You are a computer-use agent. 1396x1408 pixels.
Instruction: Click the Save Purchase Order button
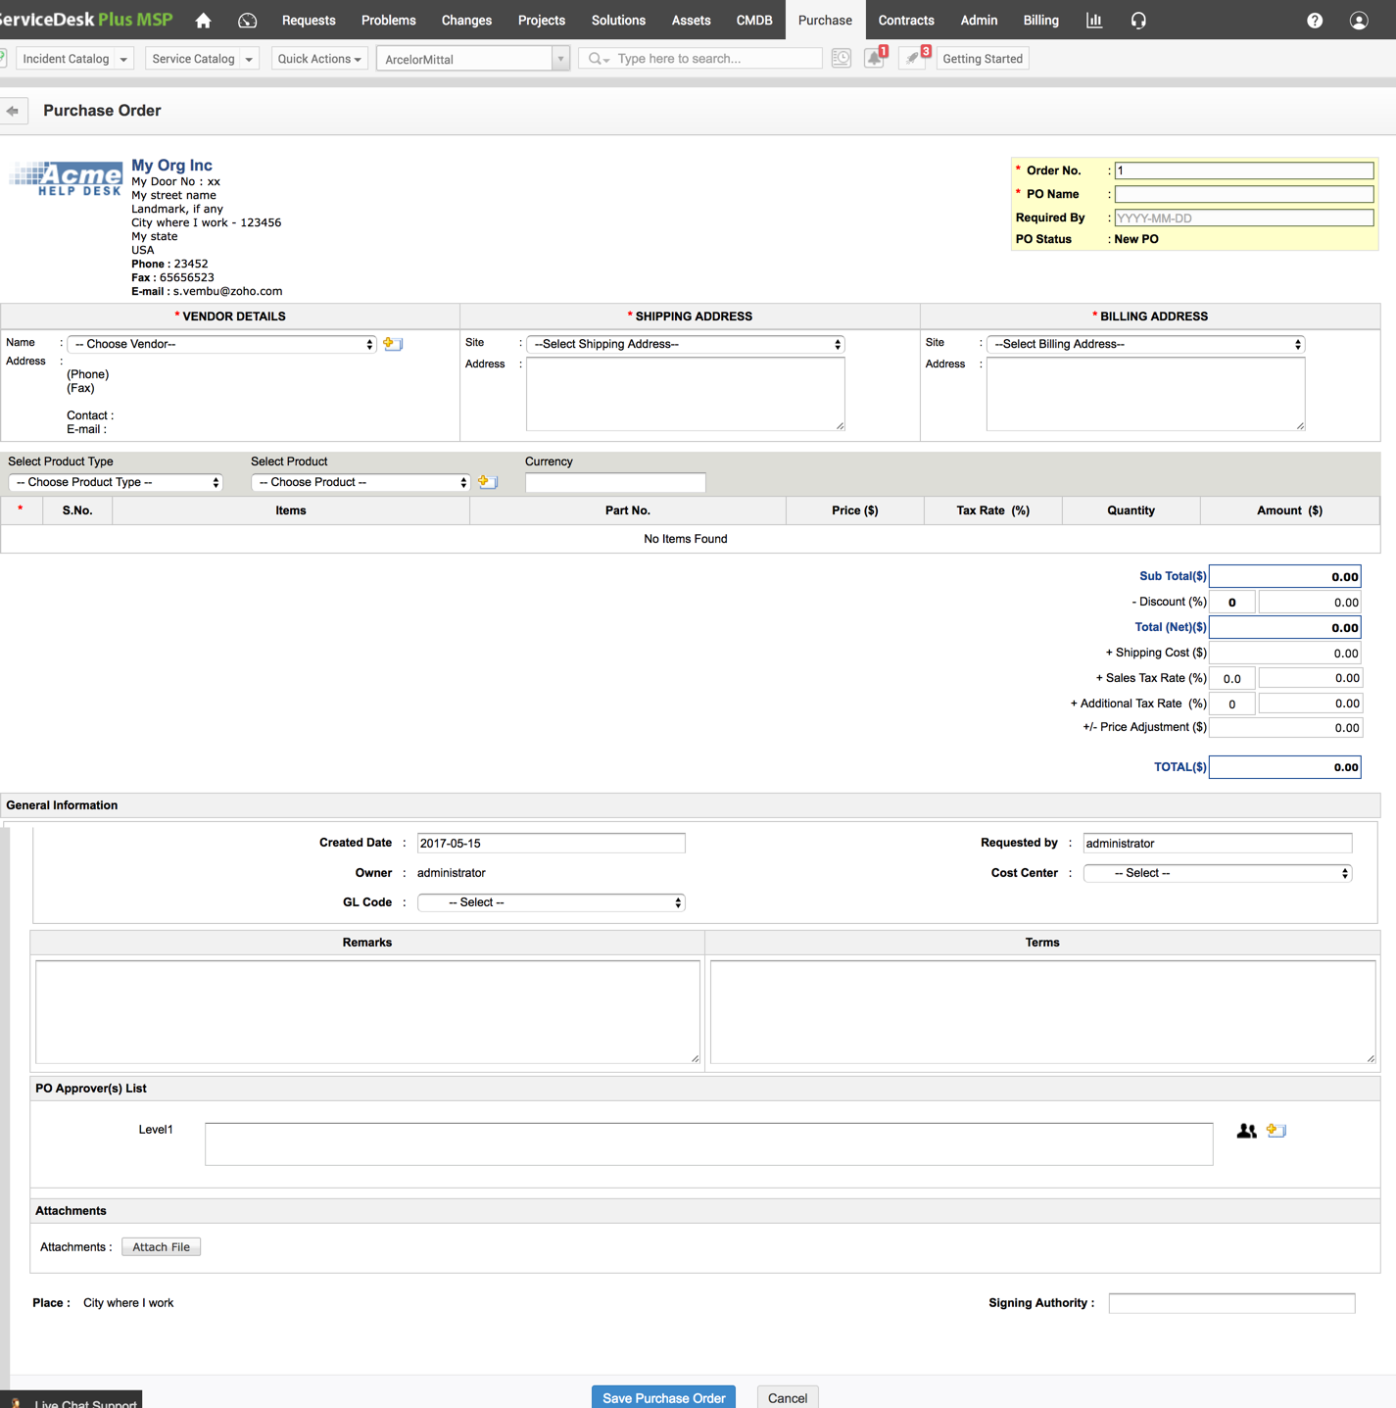pyautogui.click(x=663, y=1397)
